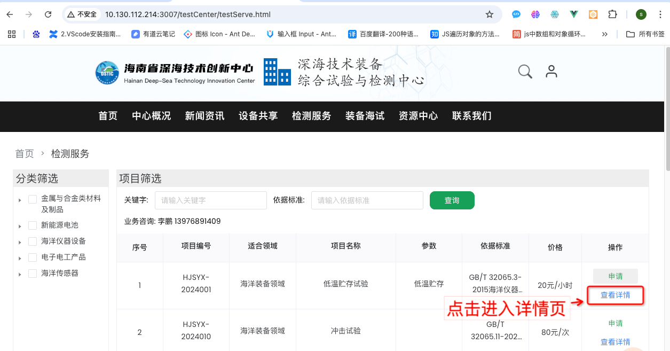This screenshot has width=670, height=351.
Task: Open the teal circular extension icon
Action: [555, 14]
